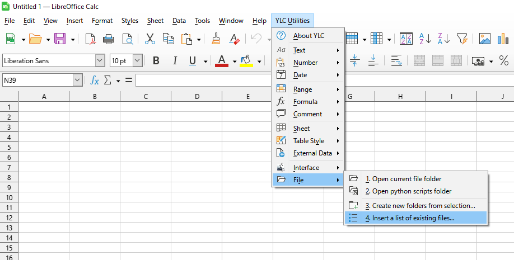This screenshot has width=514, height=260.
Task: Open the Table Style submenu
Action: [309, 141]
